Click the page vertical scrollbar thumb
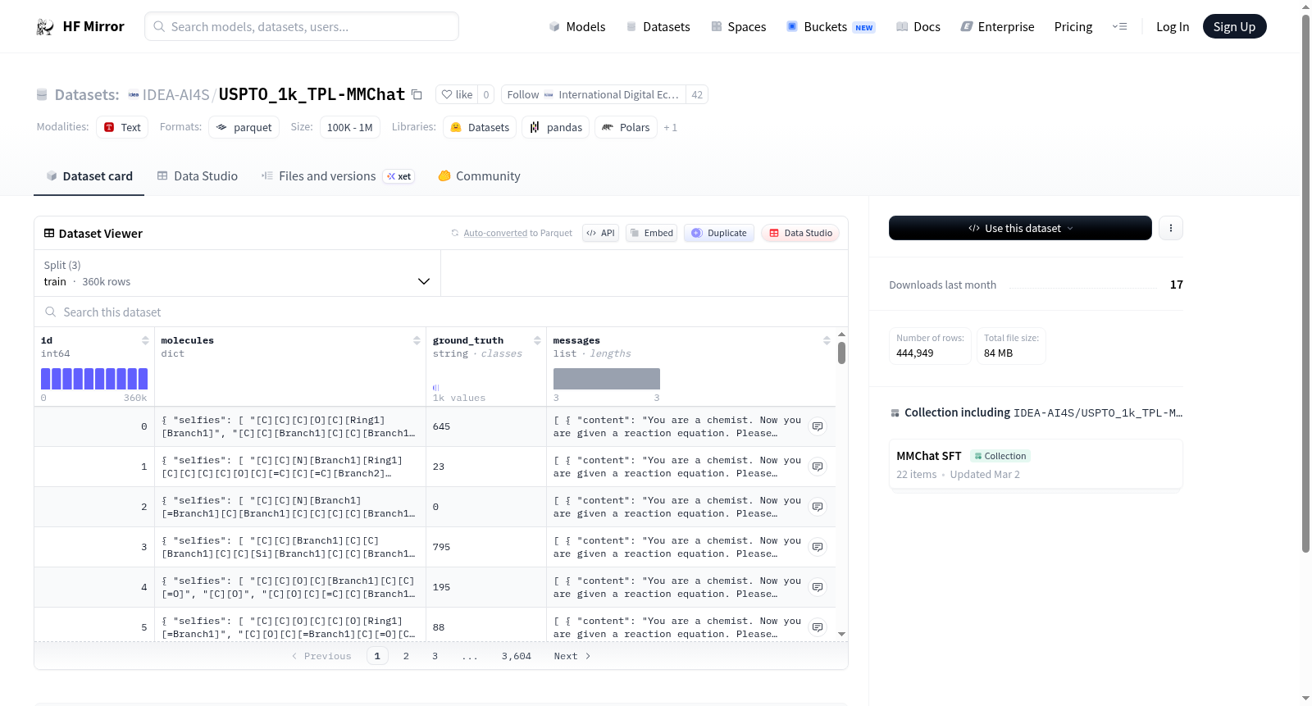Screen dimensions: 1312x706 pyautogui.click(x=1305, y=284)
